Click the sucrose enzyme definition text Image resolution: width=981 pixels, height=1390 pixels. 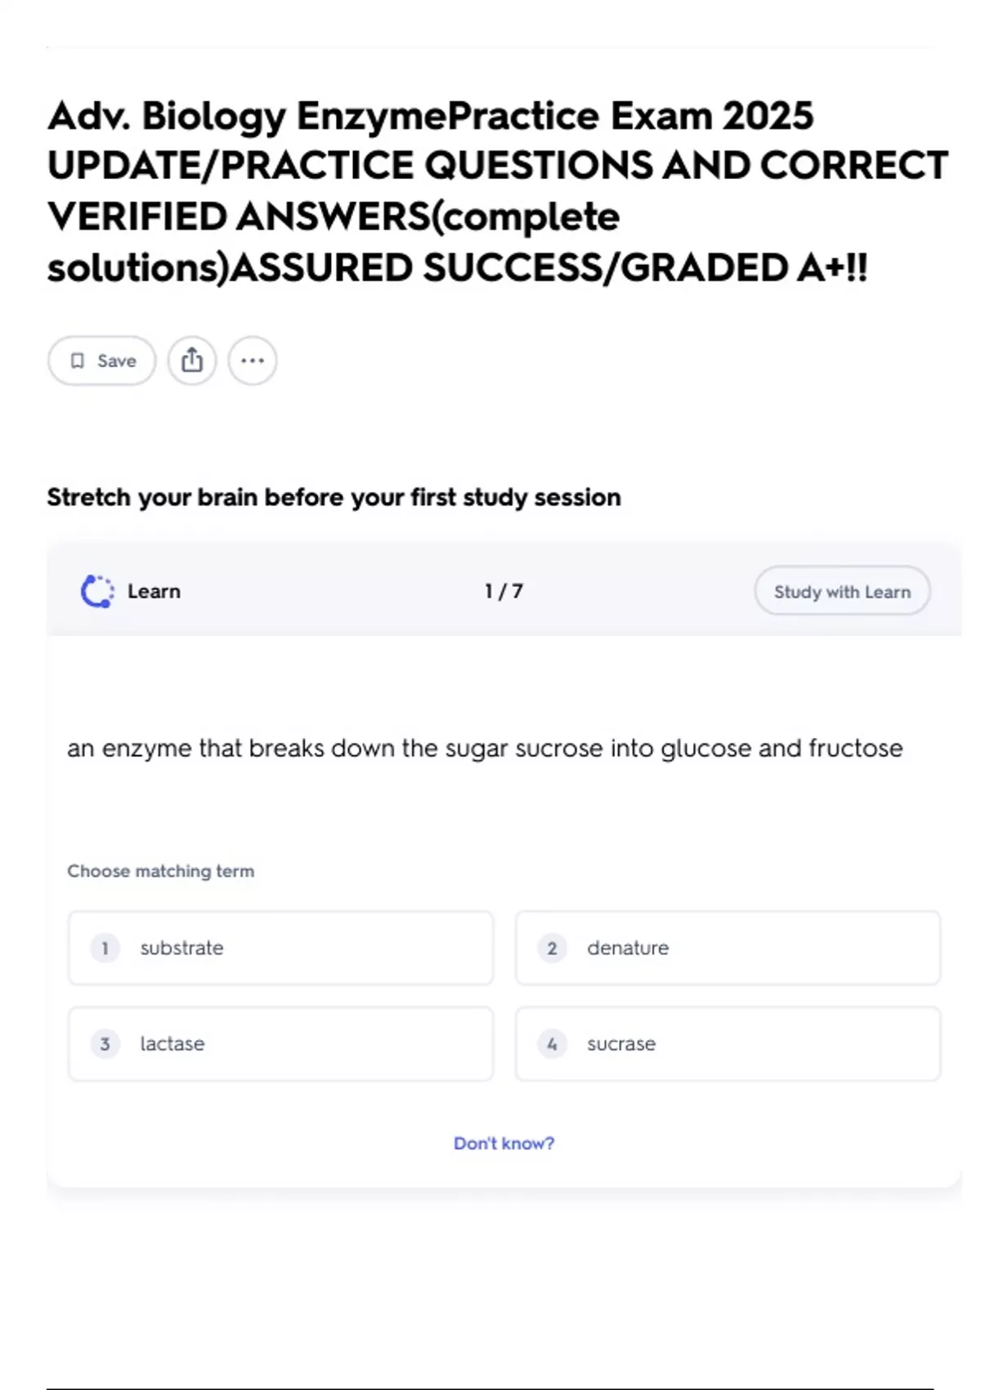click(x=485, y=748)
